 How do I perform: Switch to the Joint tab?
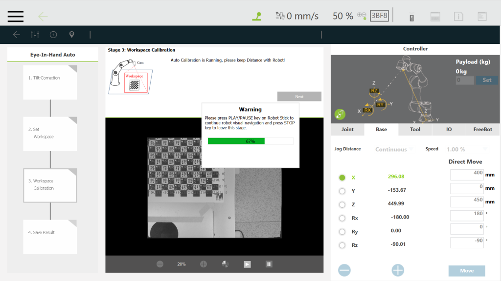[x=347, y=129]
